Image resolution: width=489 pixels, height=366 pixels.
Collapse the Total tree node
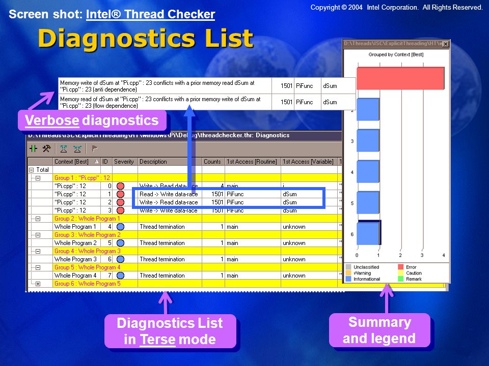(x=31, y=170)
